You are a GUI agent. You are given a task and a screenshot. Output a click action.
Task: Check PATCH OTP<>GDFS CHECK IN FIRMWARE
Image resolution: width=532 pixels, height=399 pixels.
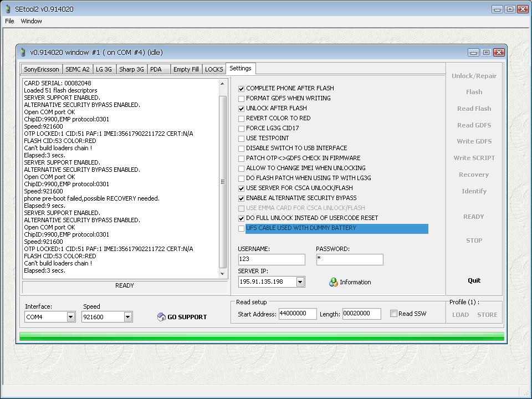tap(241, 158)
